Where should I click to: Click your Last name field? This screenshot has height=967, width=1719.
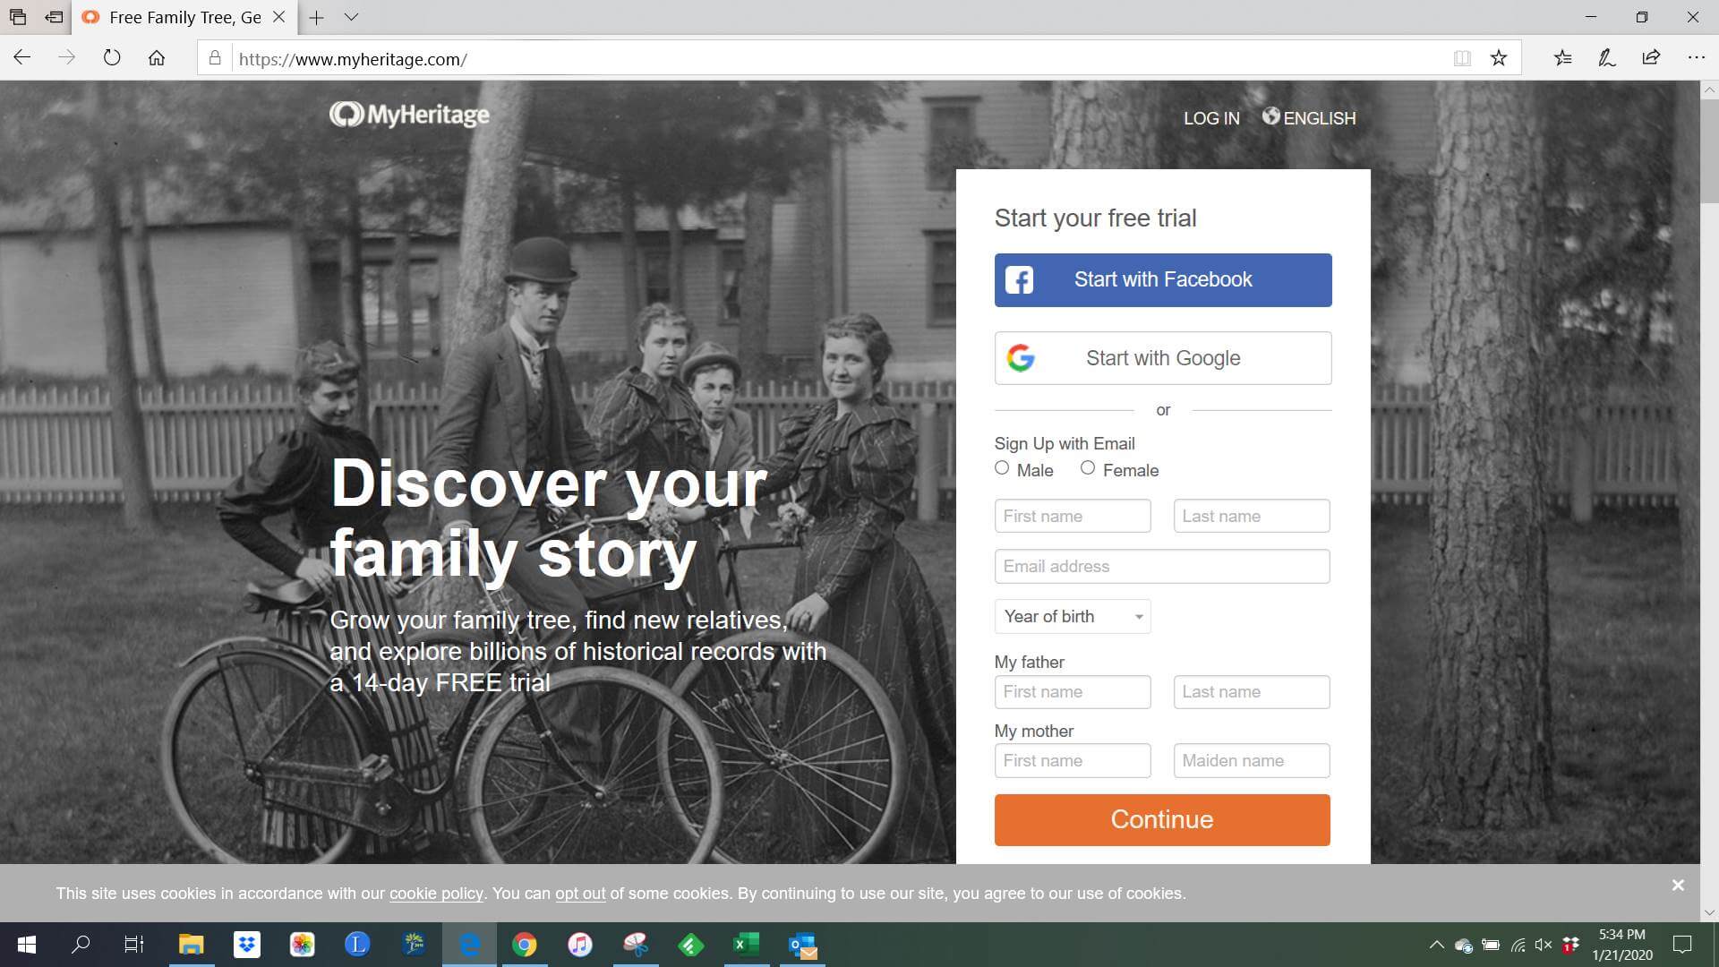point(1252,516)
